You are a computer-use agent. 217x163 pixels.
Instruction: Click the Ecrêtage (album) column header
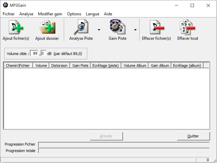coord(187,65)
